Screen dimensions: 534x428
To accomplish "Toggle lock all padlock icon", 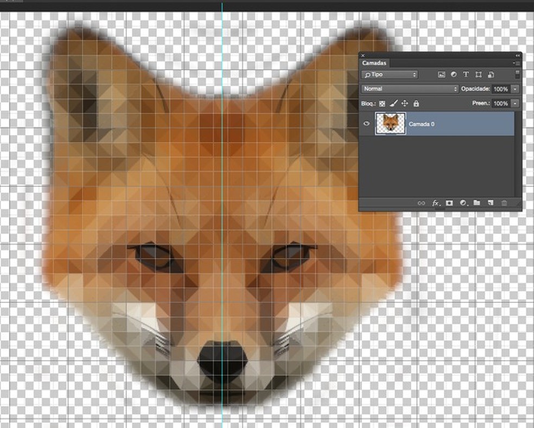I will [416, 103].
